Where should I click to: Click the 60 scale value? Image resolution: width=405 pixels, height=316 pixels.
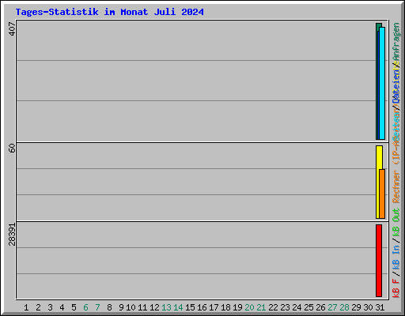(12, 148)
